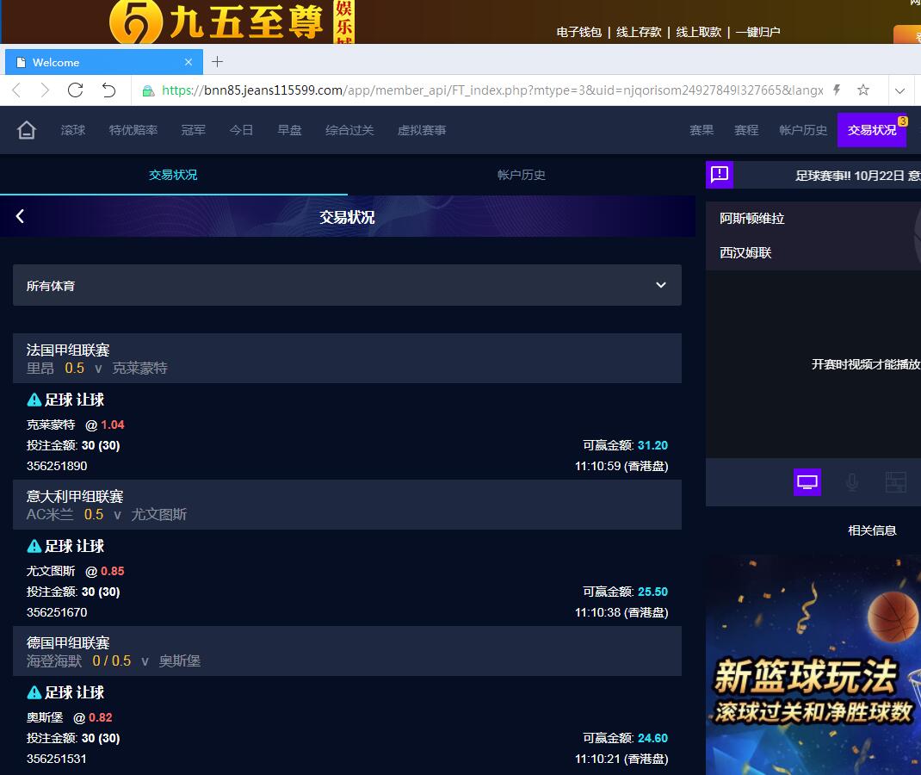Click the back arrow beside 交易状况 header

(x=21, y=216)
